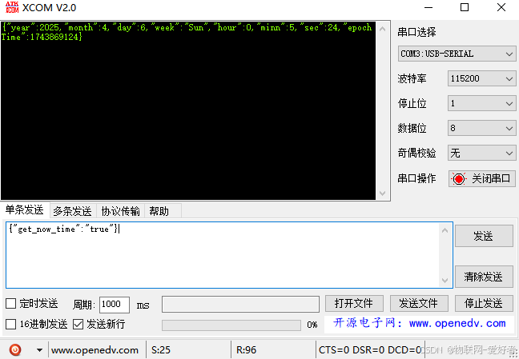Click inside the send text box with get_now_time
519x359 pixels.
(x=229, y=255)
